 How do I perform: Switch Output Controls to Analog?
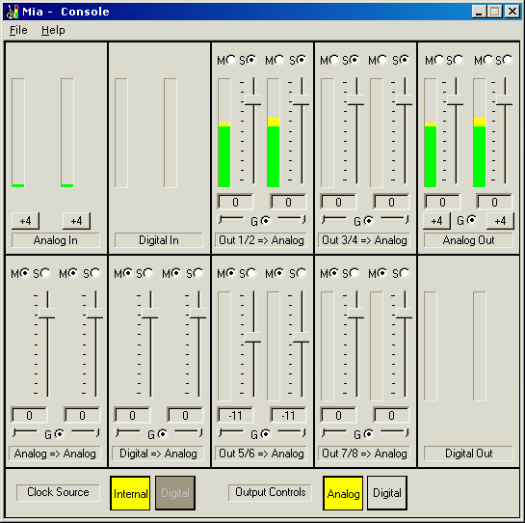coord(343,493)
